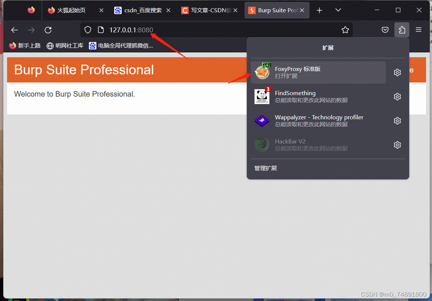Viewport: 432px width, 301px height.
Task: Select Wappalyzer - Technology profiler entry
Action: tap(318, 121)
